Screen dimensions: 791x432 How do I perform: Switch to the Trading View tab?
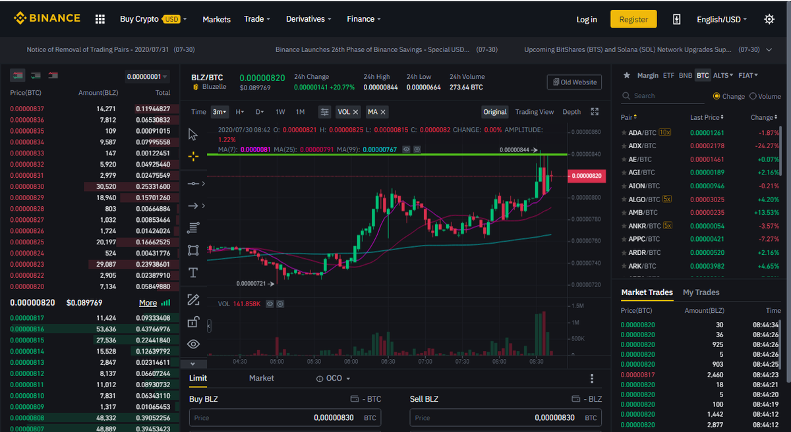[535, 112]
